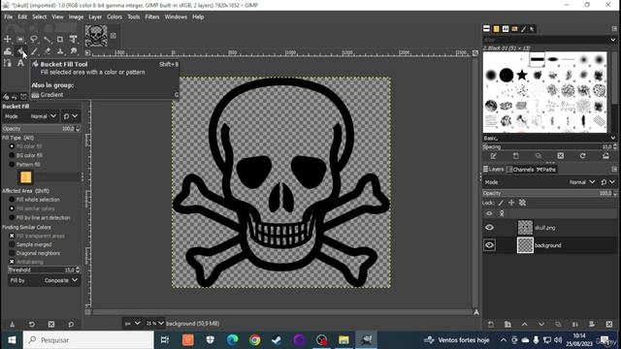Create a new layer

491,325
